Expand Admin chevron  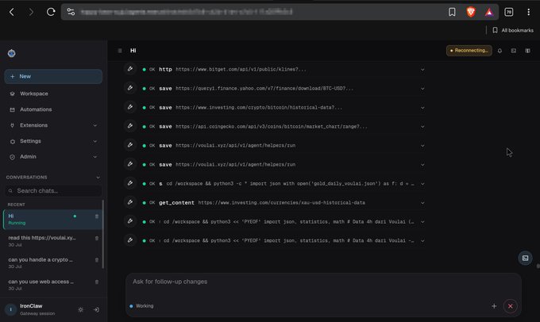(x=95, y=157)
